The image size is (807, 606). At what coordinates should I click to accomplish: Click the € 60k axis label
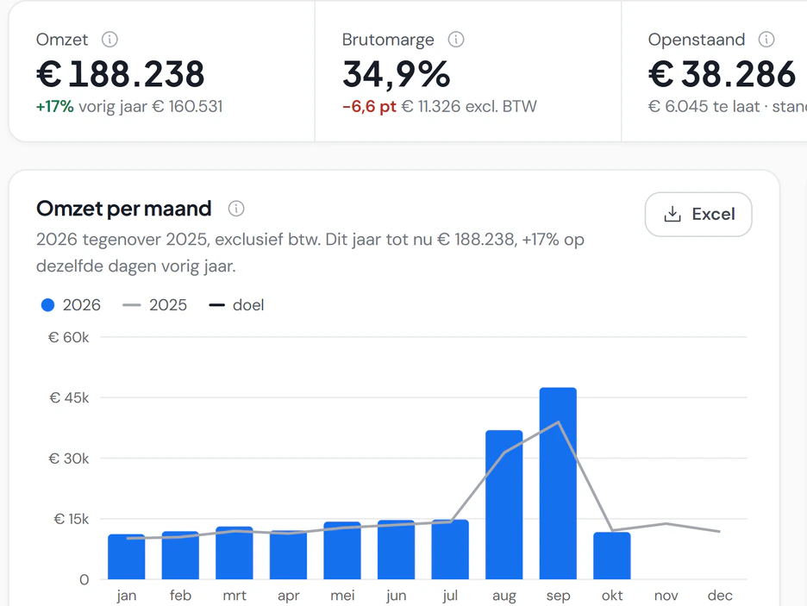pos(68,337)
